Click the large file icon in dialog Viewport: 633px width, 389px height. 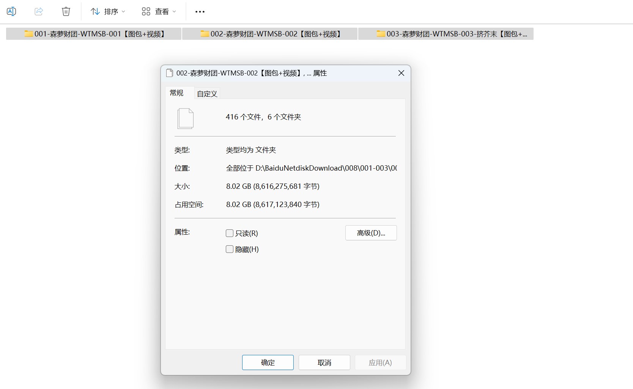(186, 118)
